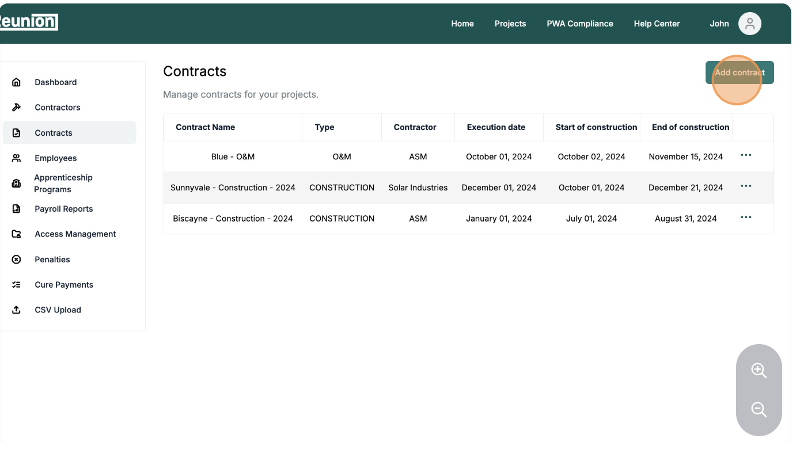Select Cure Payments in the sidebar
Screen dimensions: 804x458
pyautogui.click(x=63, y=285)
